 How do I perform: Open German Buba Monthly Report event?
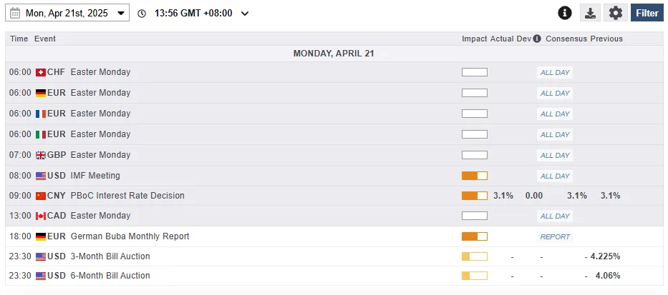click(130, 236)
